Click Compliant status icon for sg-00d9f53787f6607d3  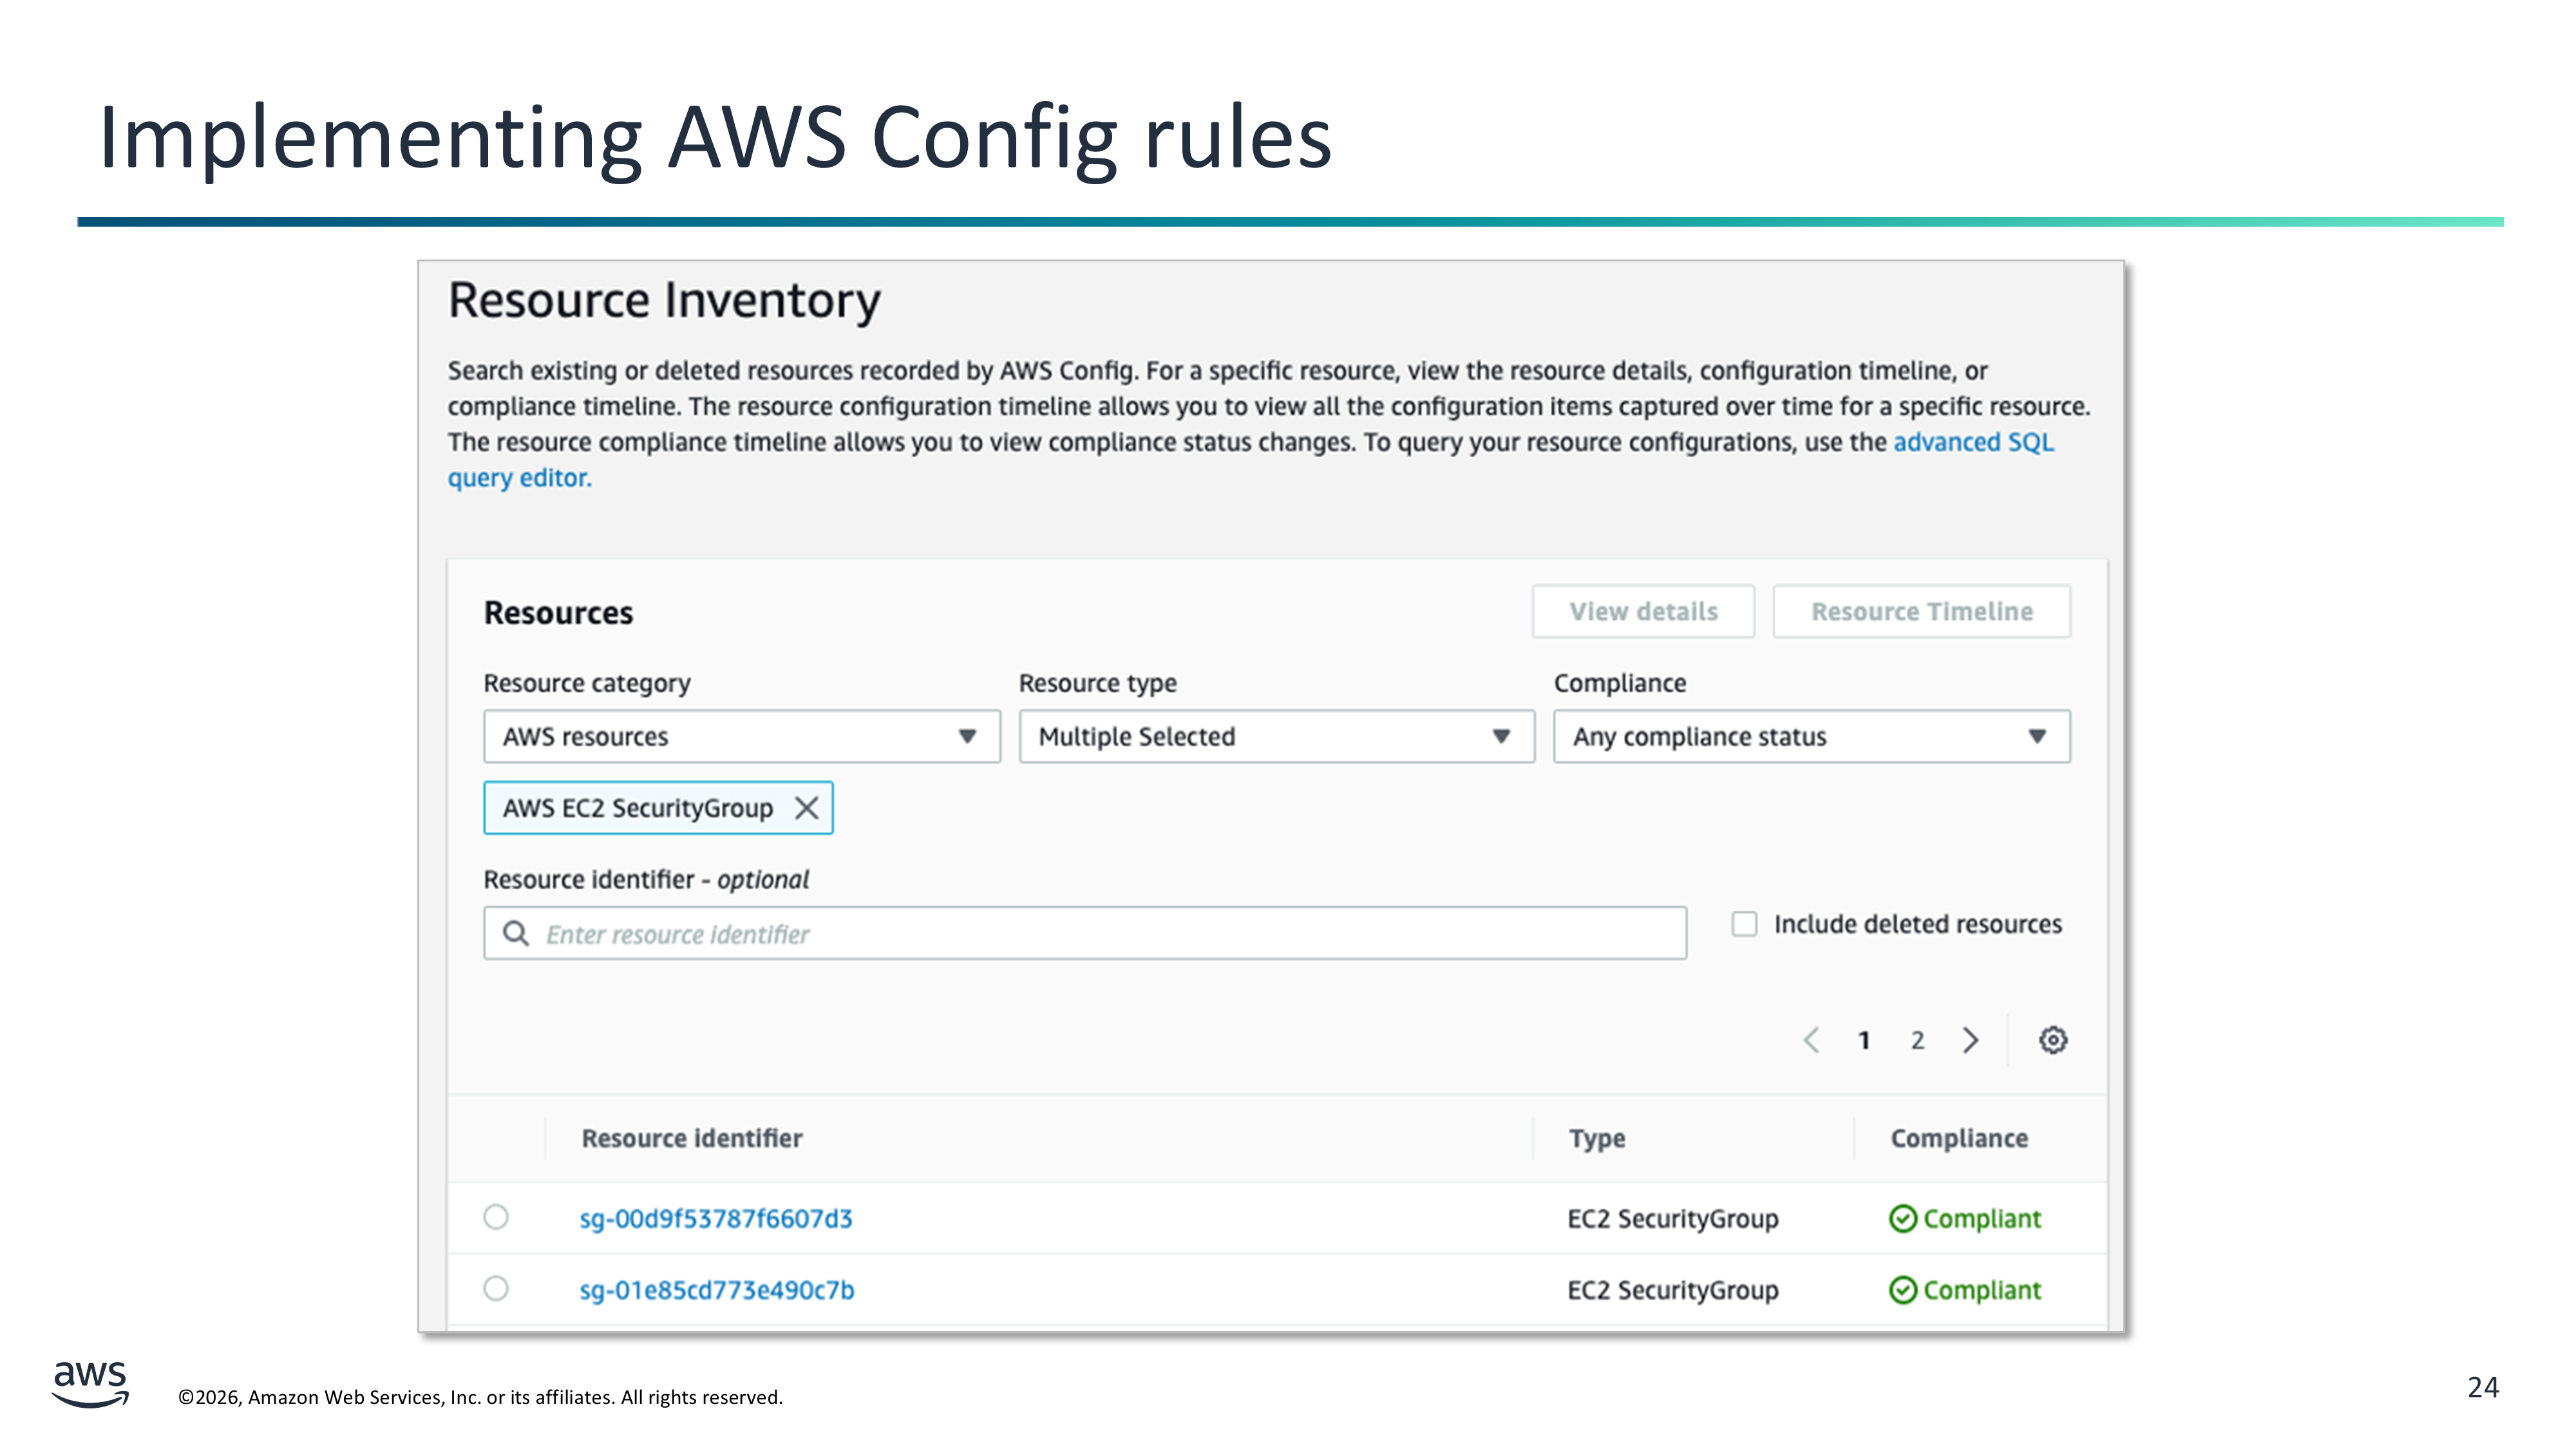click(x=1902, y=1218)
